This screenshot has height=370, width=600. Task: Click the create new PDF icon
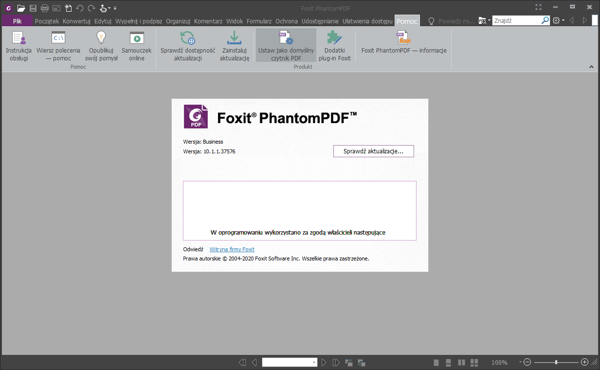[68, 8]
